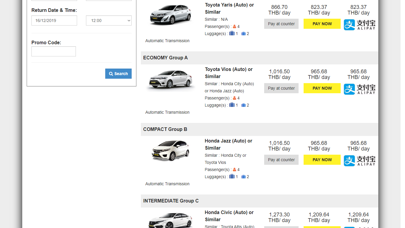Click Automatic Transmission under Honda Jazz
Screen dimensions: 405x228
point(167,184)
